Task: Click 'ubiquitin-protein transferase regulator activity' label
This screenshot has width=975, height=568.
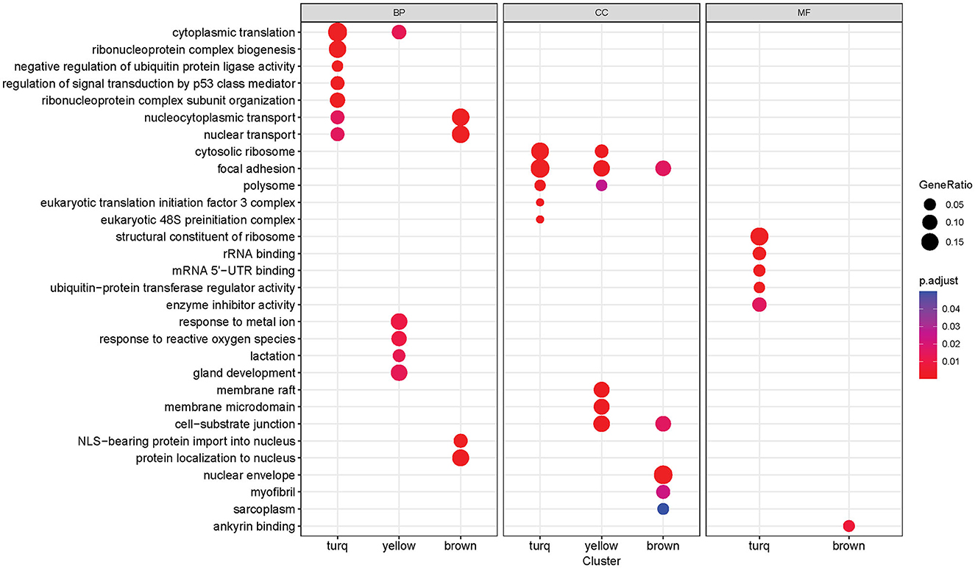Action: pyautogui.click(x=174, y=288)
